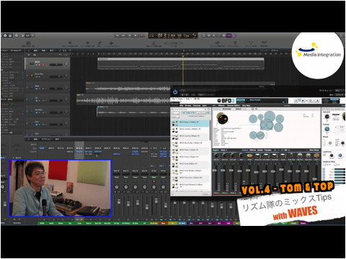Open the File menu in BFD3

(174, 99)
